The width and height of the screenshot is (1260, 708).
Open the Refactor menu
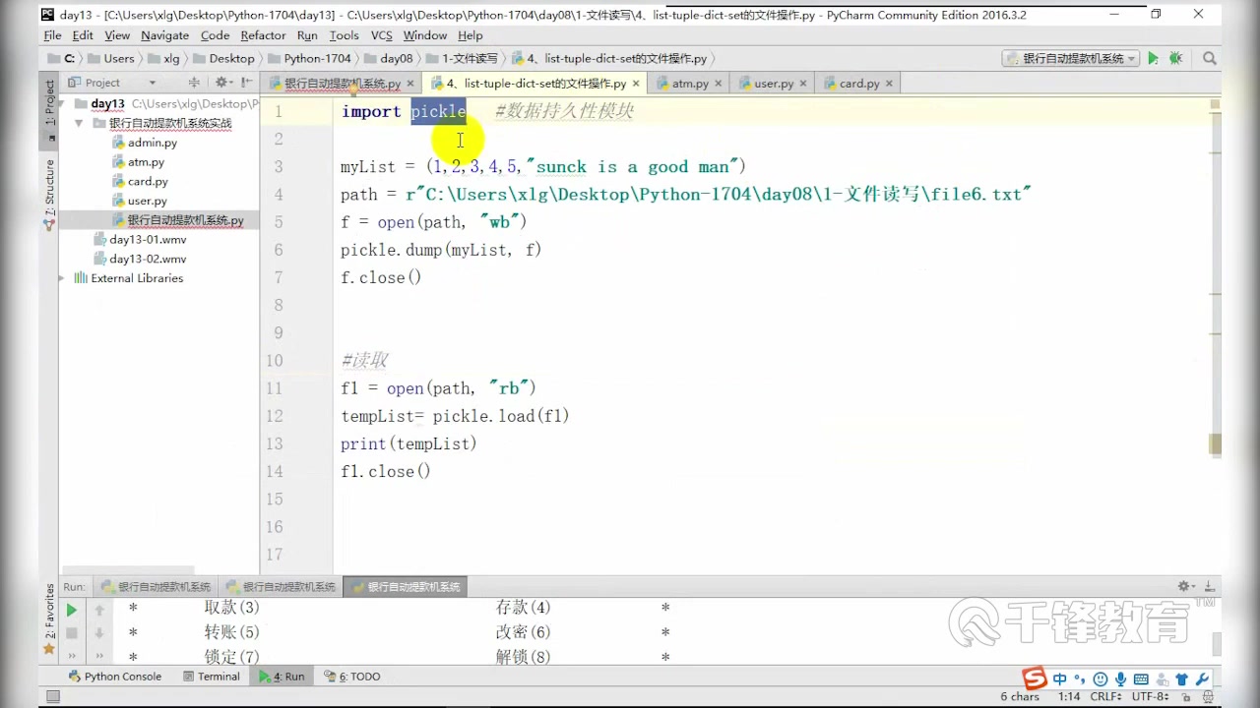pyautogui.click(x=263, y=35)
